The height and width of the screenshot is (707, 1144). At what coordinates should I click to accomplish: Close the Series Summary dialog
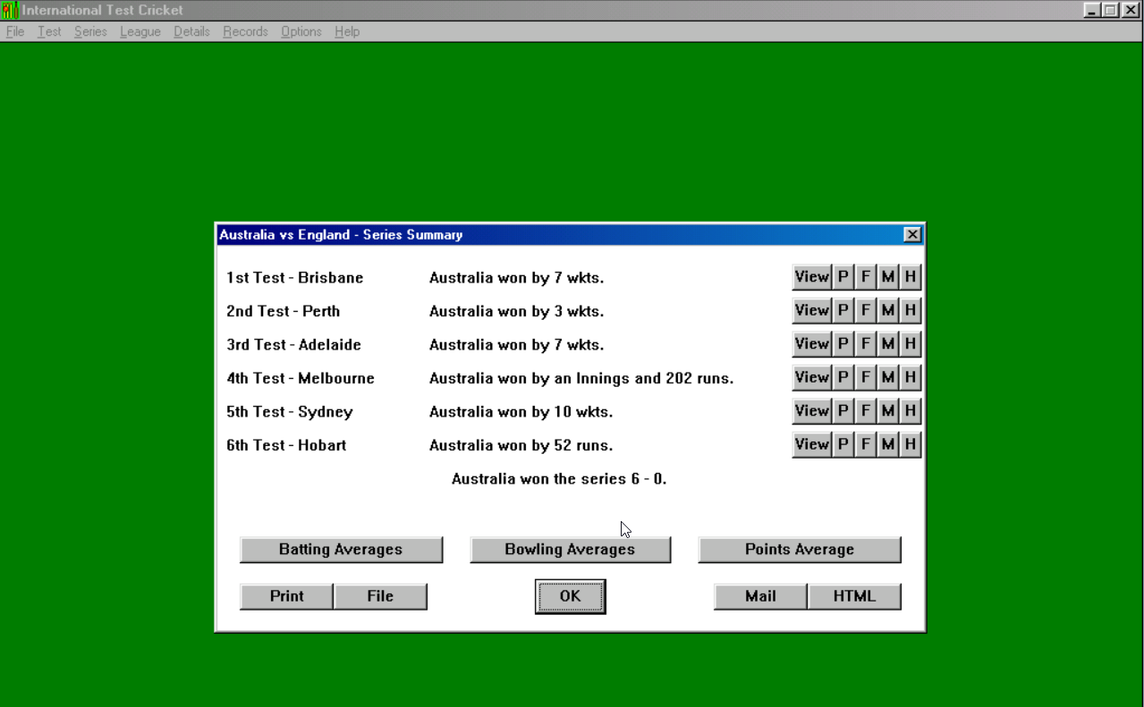point(912,235)
